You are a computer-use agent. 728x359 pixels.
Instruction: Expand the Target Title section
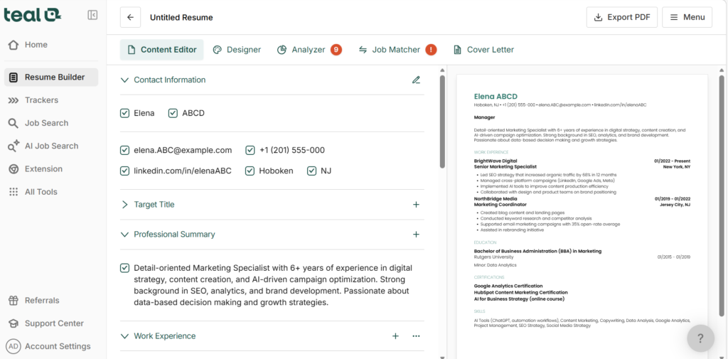point(125,205)
